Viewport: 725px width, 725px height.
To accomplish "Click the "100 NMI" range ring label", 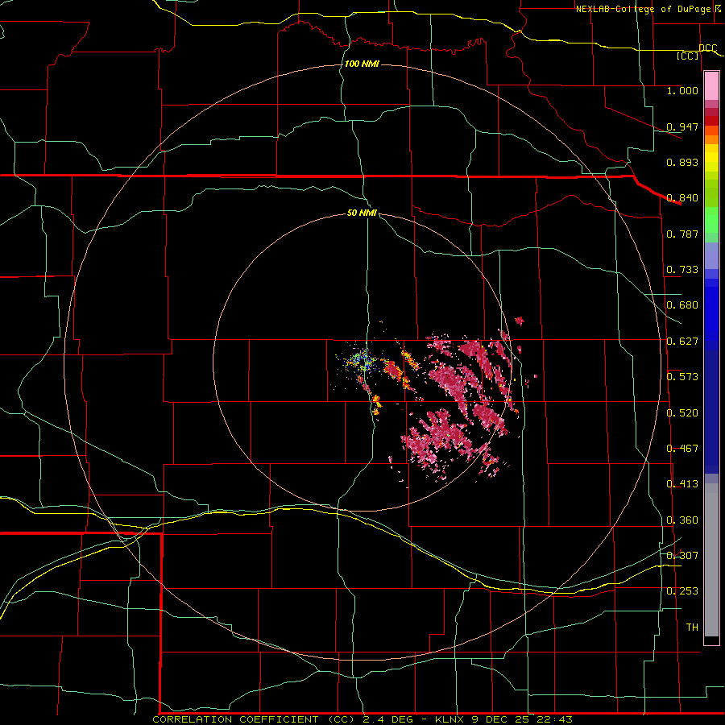I will (362, 64).
